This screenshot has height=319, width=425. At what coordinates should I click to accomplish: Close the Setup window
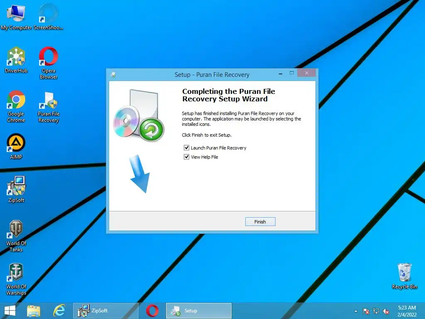click(x=307, y=73)
